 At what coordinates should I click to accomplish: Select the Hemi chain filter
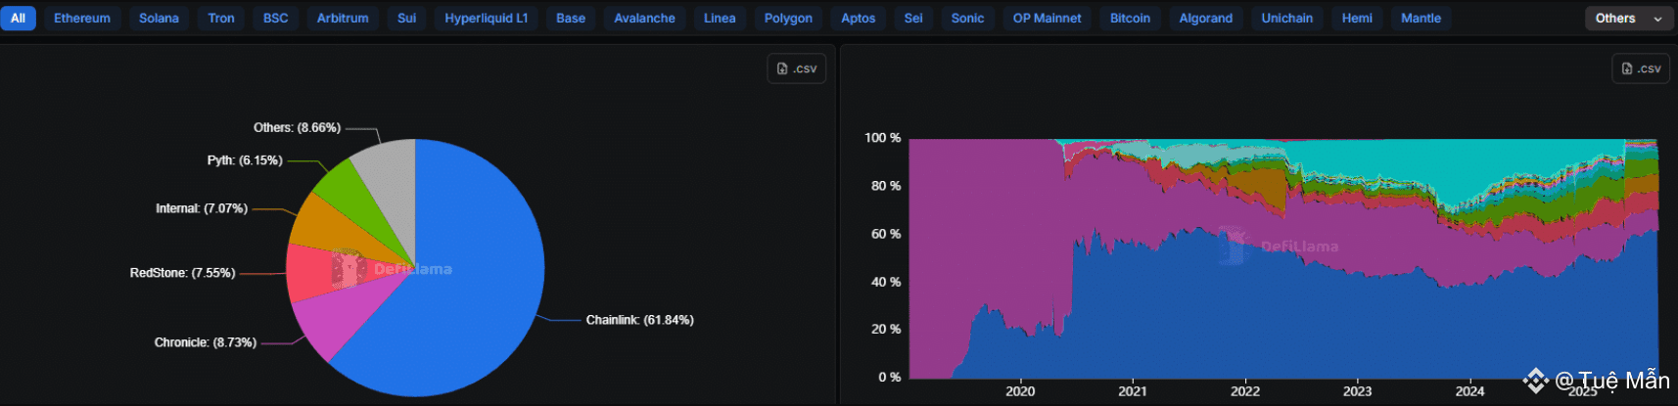coord(1357,19)
